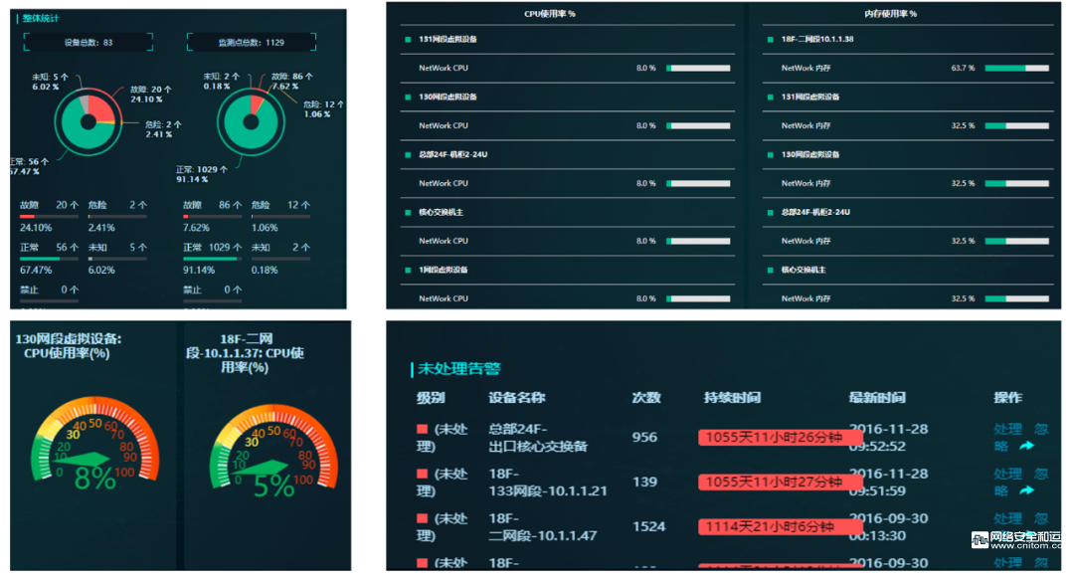Open 总部24F-机柜2-24U in the memory usage list
Image resolution: width=1074 pixels, height=580 pixels.
815,212
